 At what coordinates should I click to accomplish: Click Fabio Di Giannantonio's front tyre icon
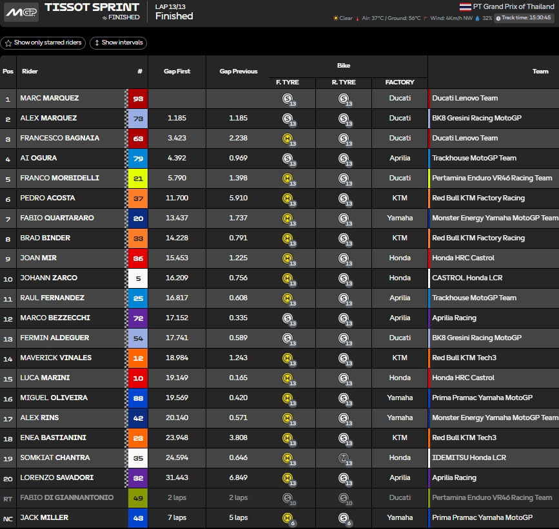[x=288, y=498]
